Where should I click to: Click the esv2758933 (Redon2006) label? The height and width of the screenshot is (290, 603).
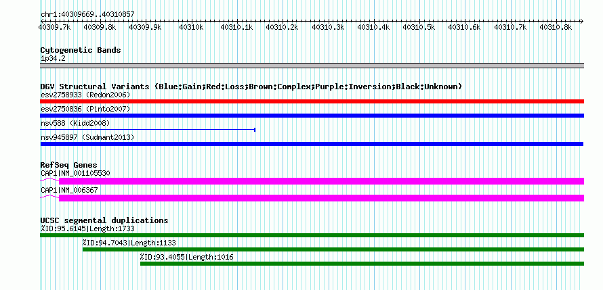(x=85, y=95)
